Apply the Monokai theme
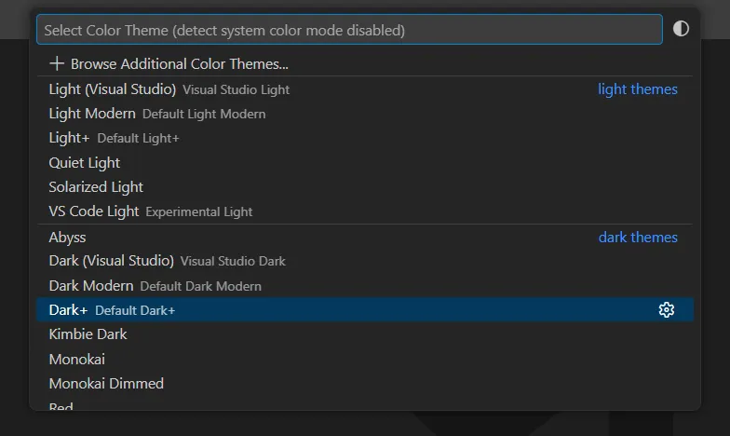The image size is (730, 436). point(77,359)
